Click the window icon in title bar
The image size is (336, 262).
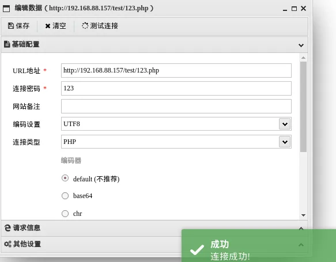pos(6,9)
